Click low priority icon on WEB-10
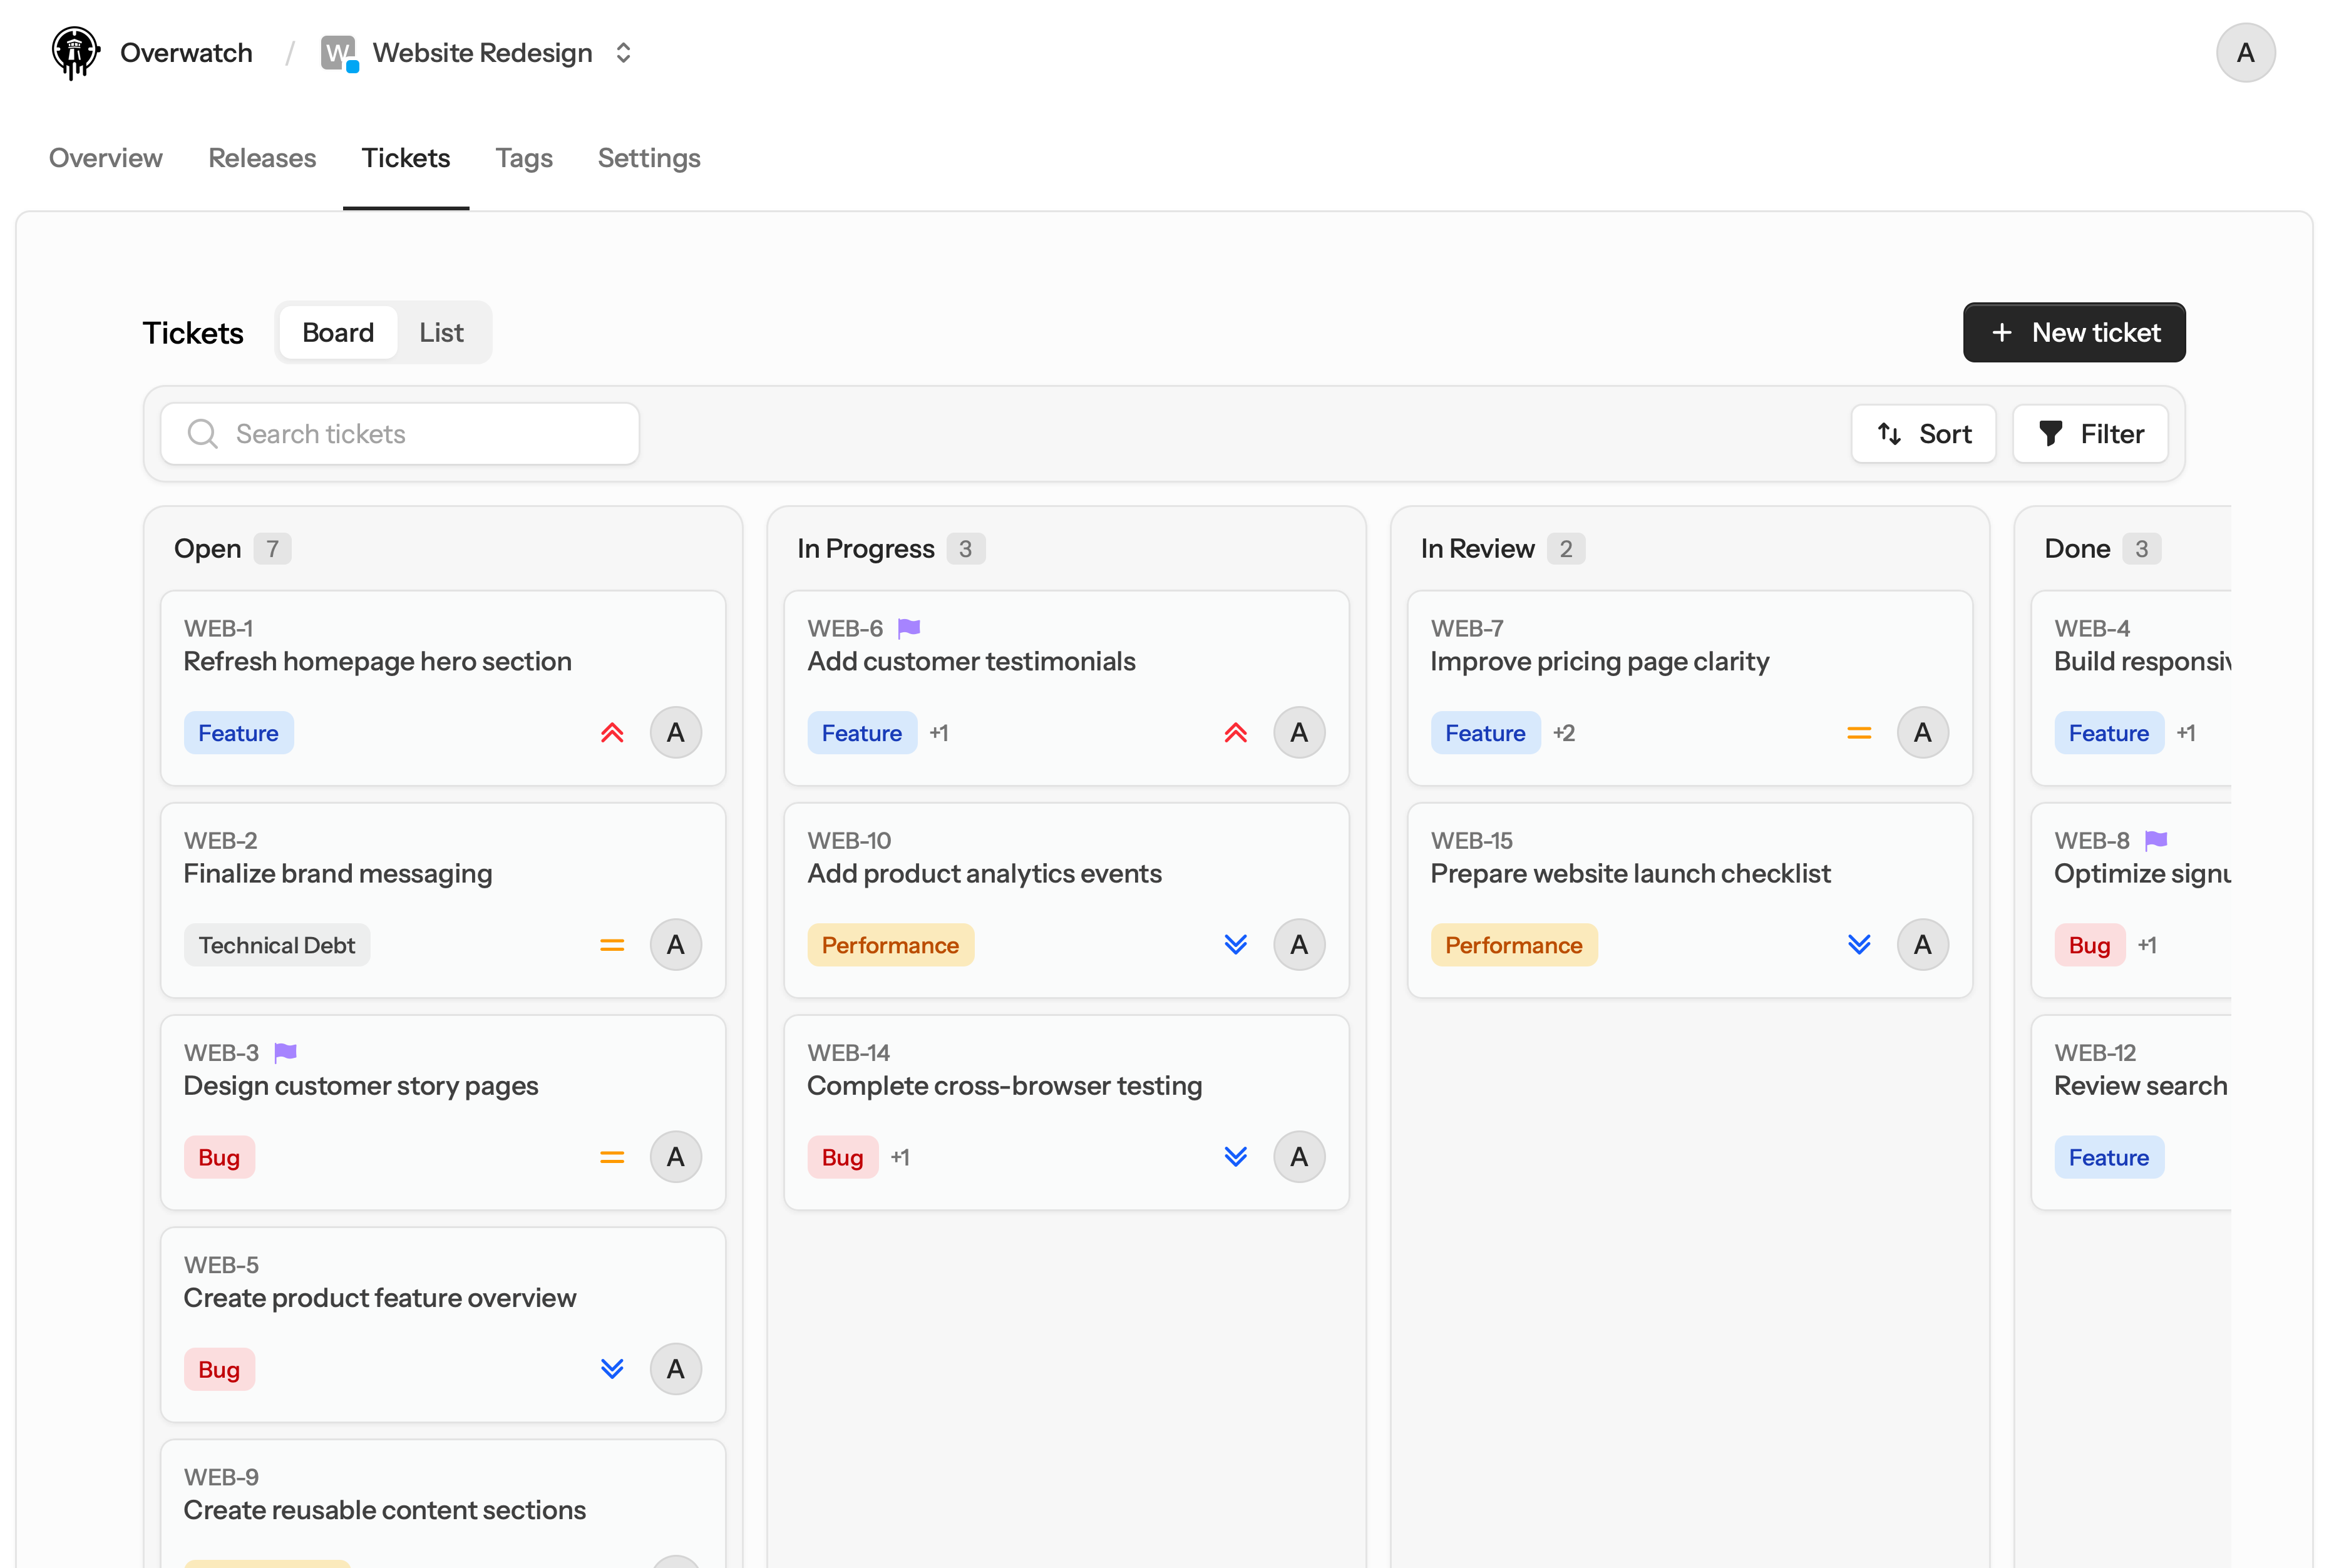 [x=1236, y=945]
